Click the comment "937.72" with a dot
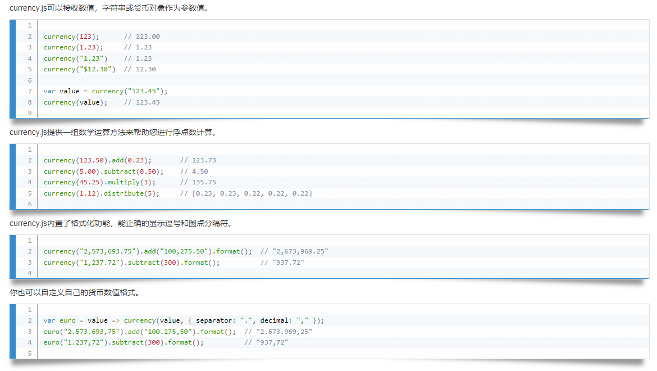Screen dimensions: 657x371 [288, 263]
